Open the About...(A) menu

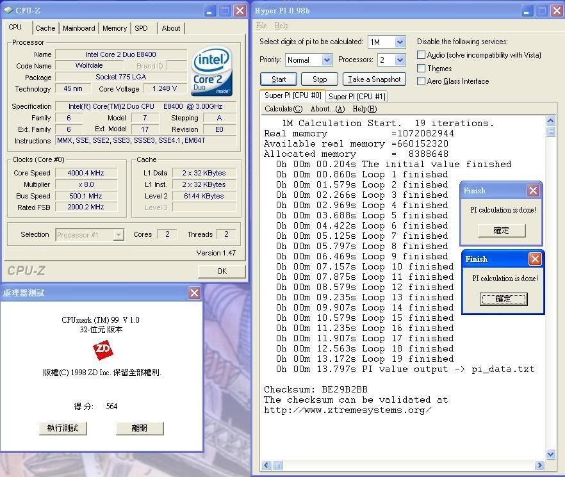tap(327, 109)
